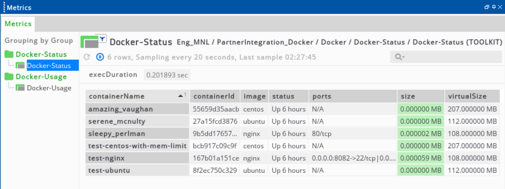Click into the search input field
Viewport: 505px width, 189px height.
(451, 57)
